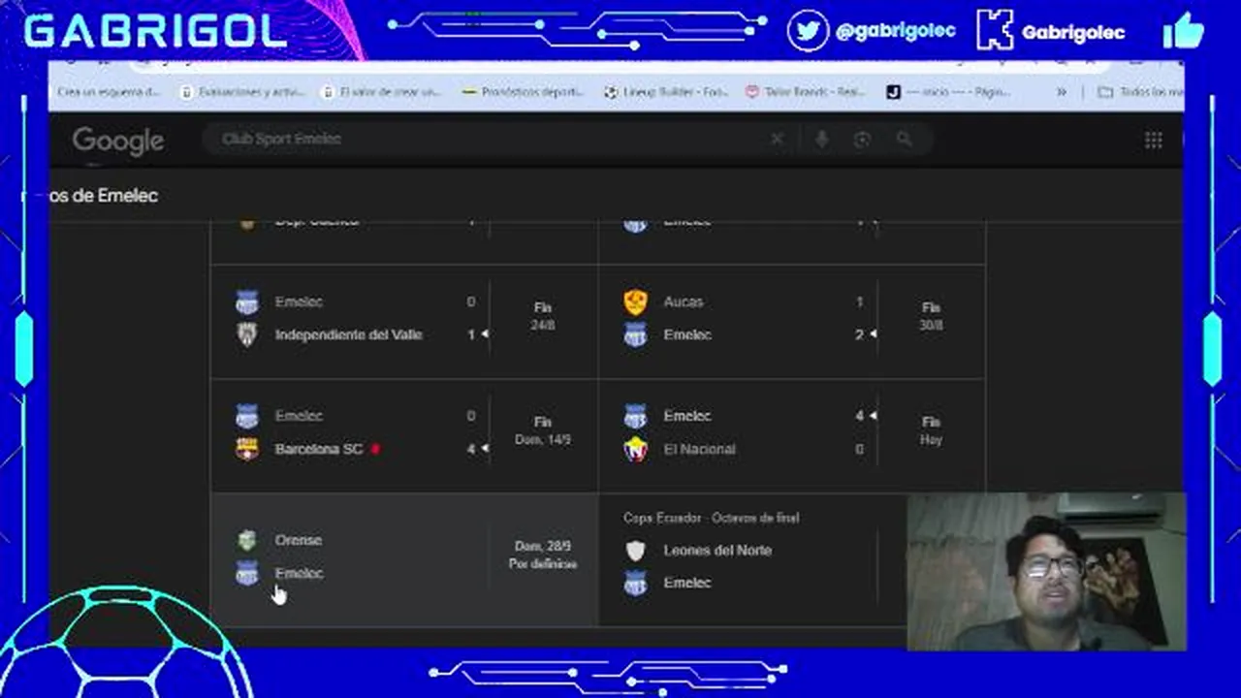Click Emelec crest in the Leones del Norte match

coord(635,584)
